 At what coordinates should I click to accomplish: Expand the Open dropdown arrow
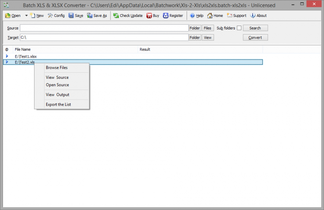(26, 16)
